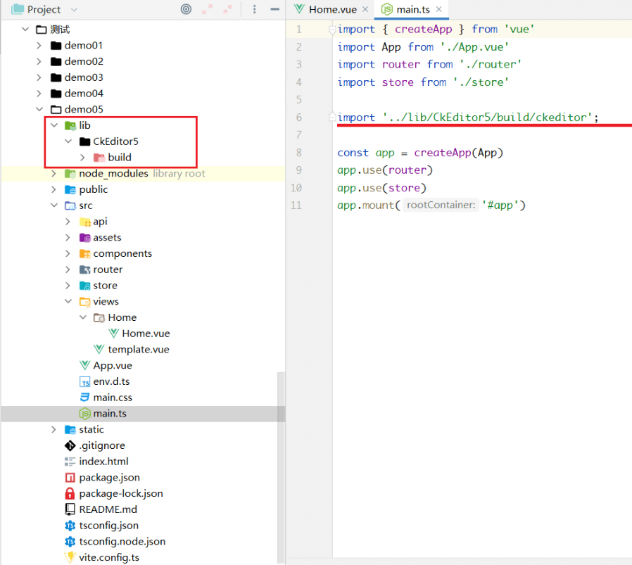Close the main.ts tab
Viewport: 632px width, 565px height.
(440, 11)
